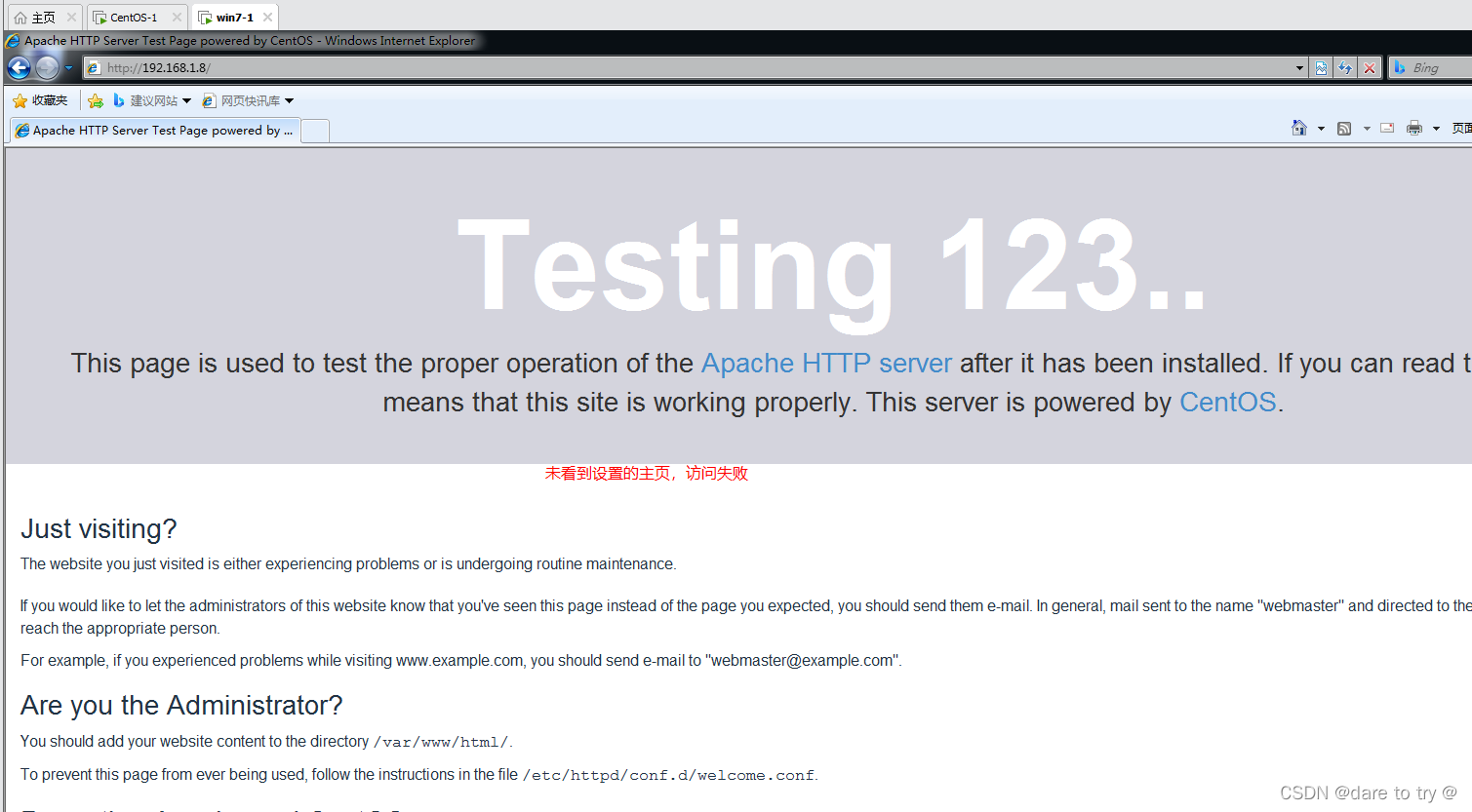Click the page icon left of the URL
The image size is (1472, 812).
[x=94, y=68]
